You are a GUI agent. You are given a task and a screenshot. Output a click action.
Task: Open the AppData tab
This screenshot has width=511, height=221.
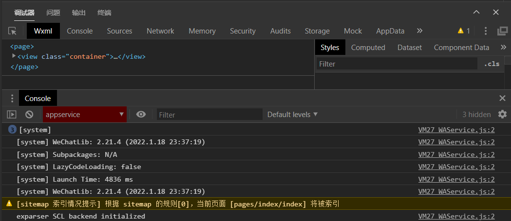[x=390, y=31]
